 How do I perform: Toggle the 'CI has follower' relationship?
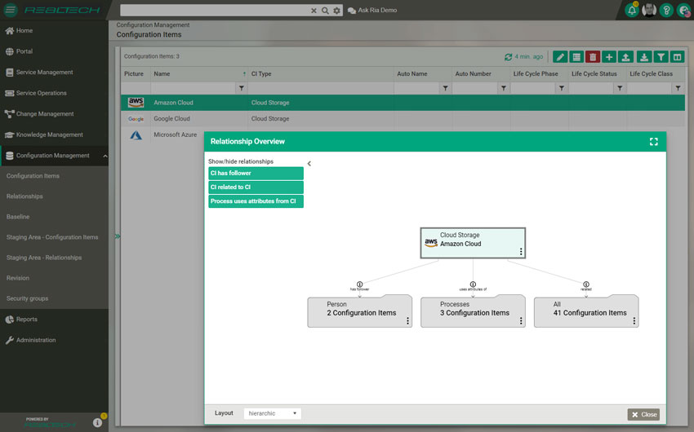coord(256,174)
